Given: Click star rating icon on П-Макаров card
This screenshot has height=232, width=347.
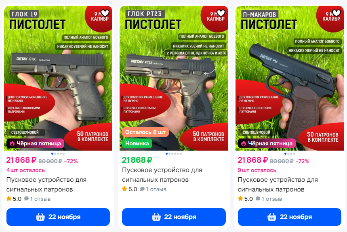Looking at the screenshot, I should pyautogui.click(x=240, y=198).
